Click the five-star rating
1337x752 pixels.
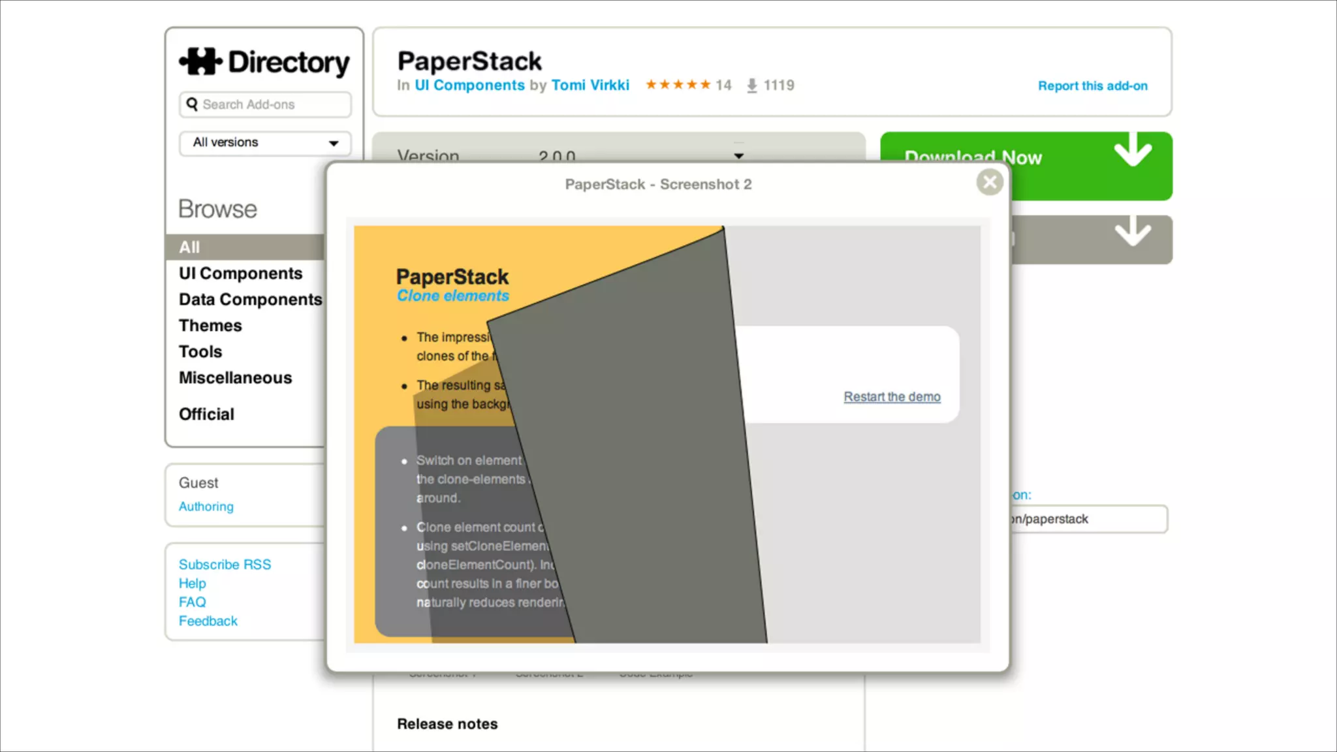(678, 85)
